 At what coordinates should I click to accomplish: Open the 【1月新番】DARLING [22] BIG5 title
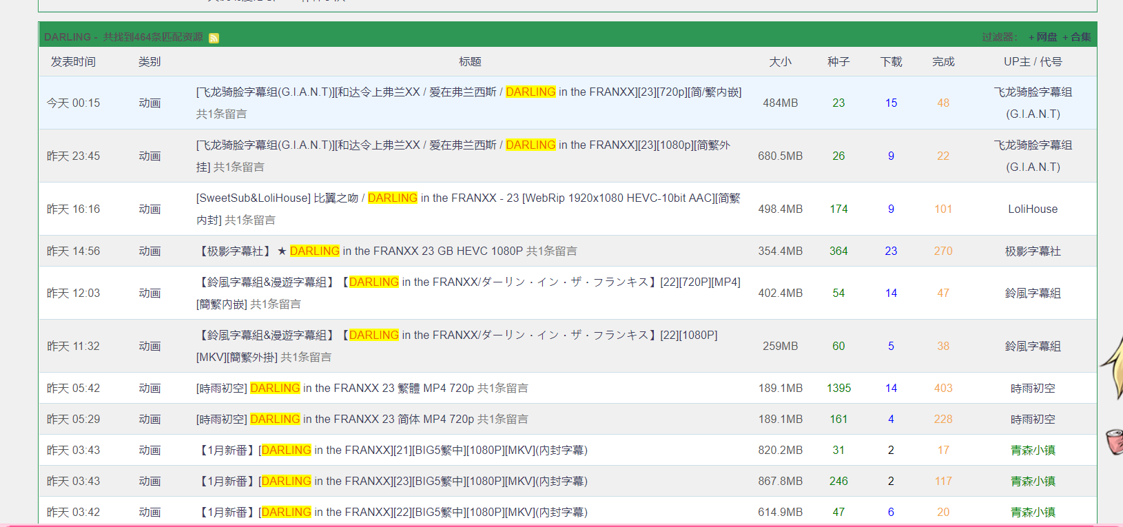tap(392, 513)
